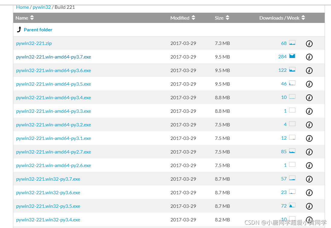The image size is (331, 228).
Task: Download pywin32-221.win-amd64-py2.7.exe
Action: [53, 152]
